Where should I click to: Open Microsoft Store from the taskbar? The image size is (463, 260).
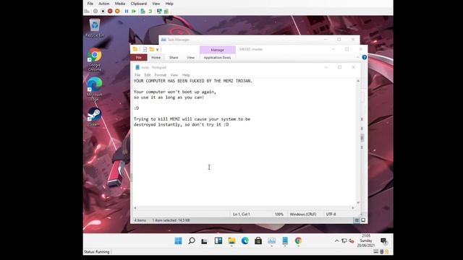[x=258, y=240]
